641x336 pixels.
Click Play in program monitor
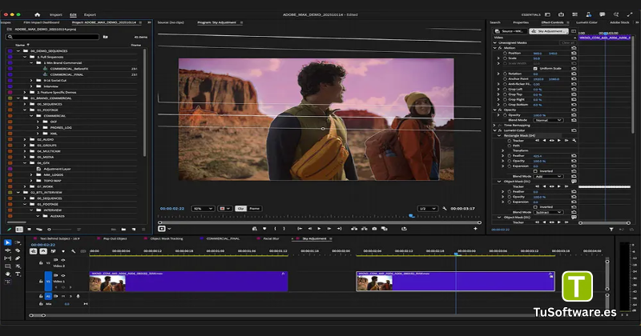(319, 229)
